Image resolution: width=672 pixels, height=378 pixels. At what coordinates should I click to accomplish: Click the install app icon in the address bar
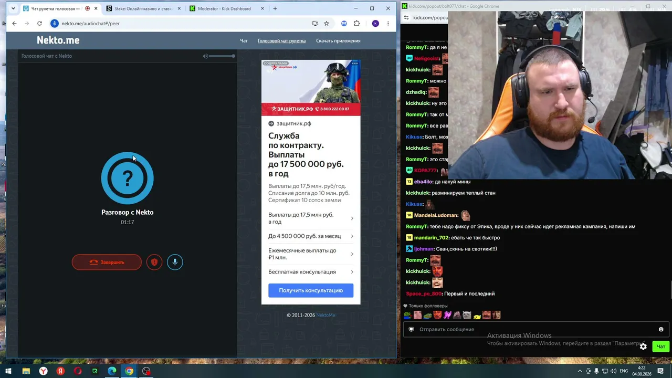click(315, 23)
